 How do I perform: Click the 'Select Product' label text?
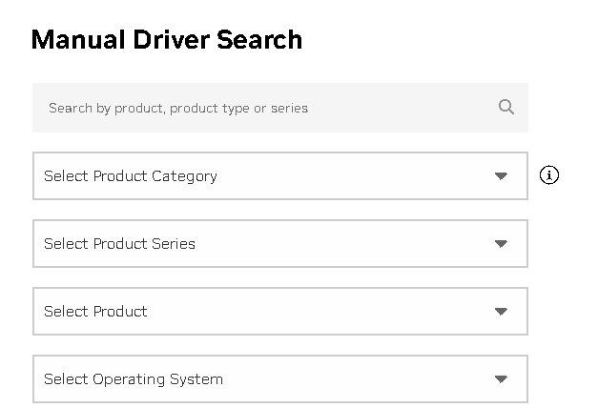pos(95,312)
